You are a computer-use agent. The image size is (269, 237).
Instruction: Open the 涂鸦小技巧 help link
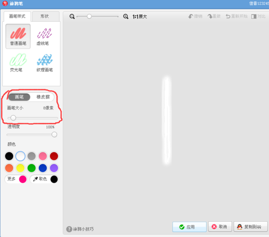pos(80,229)
